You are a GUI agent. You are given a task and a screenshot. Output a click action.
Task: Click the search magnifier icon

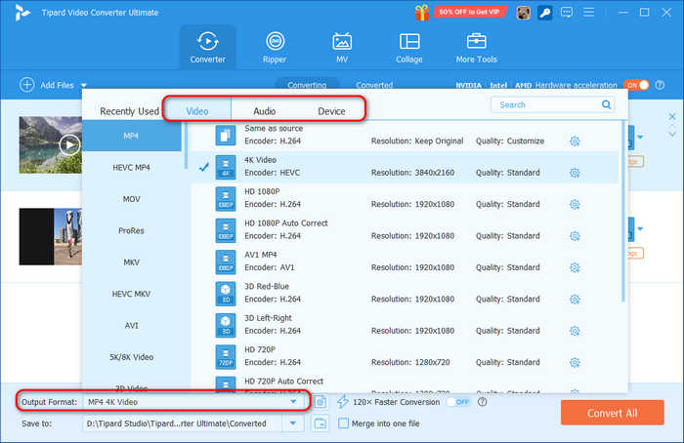pos(607,104)
